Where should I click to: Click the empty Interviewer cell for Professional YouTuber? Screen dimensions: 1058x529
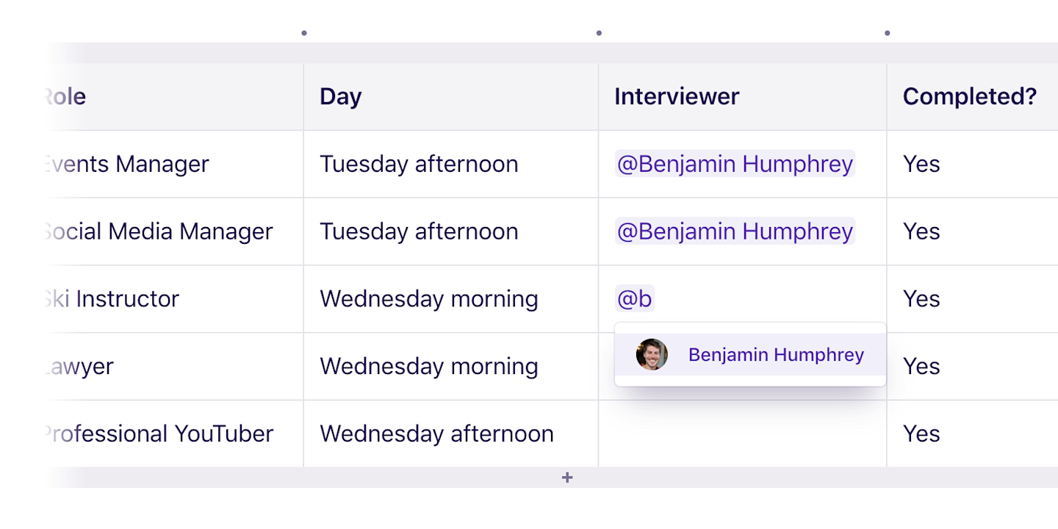pyautogui.click(x=743, y=433)
